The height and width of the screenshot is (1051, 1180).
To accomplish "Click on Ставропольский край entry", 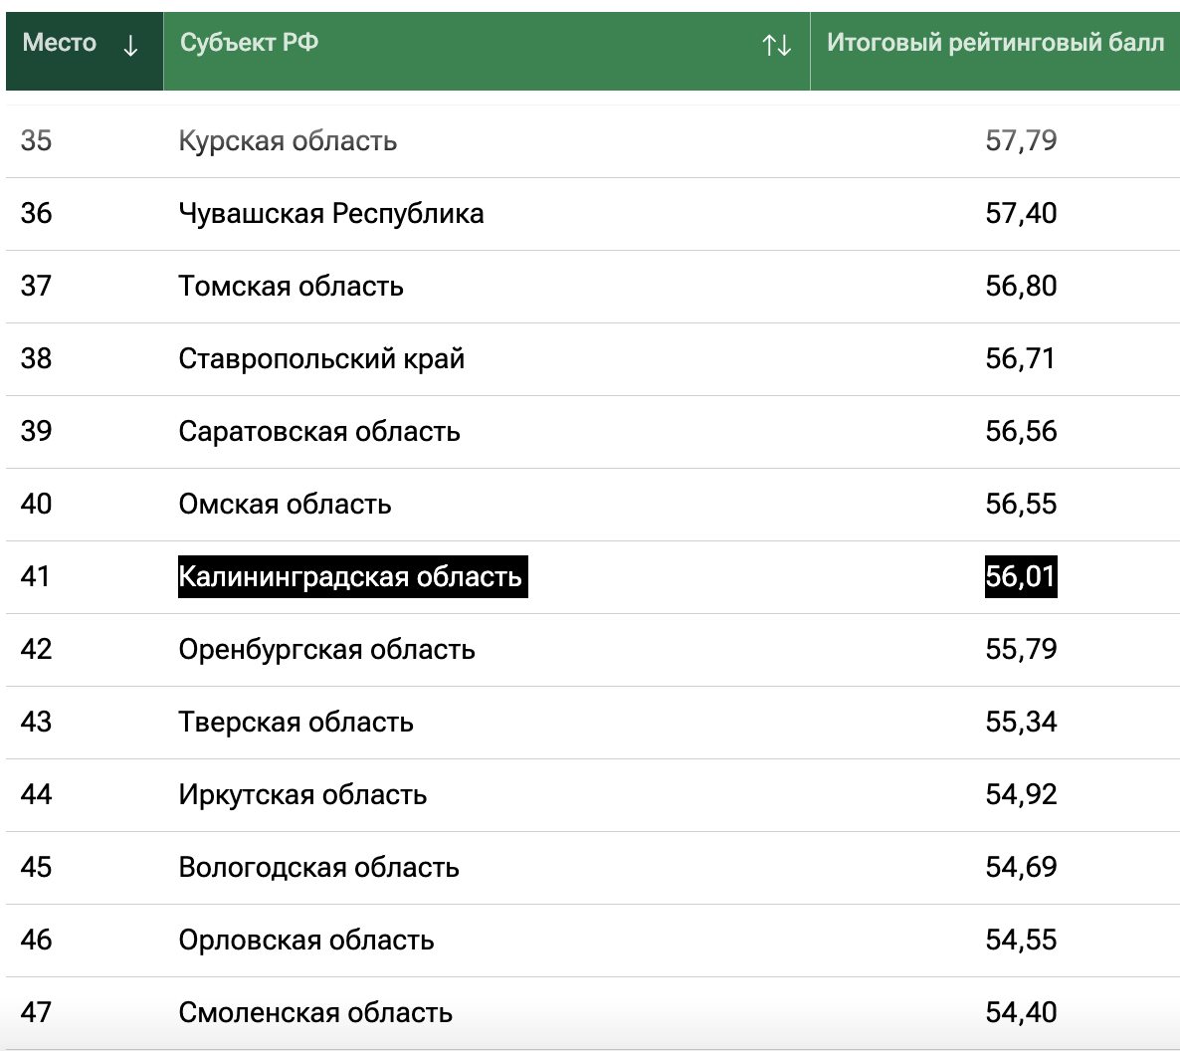I will pos(321,359).
